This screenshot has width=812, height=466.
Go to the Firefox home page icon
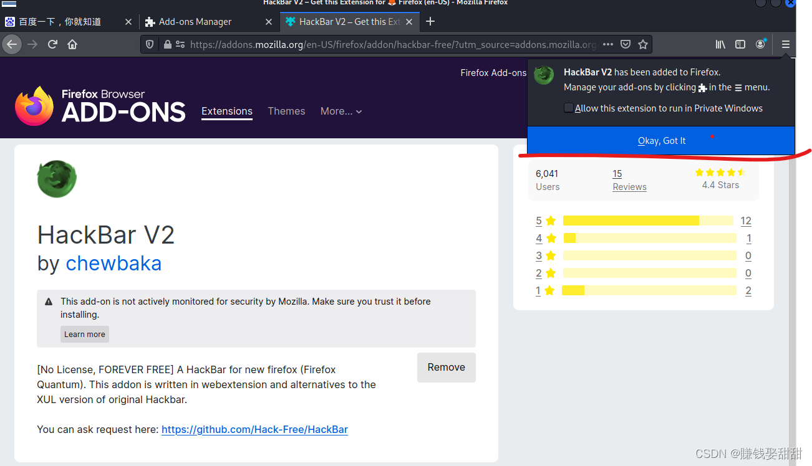[72, 44]
